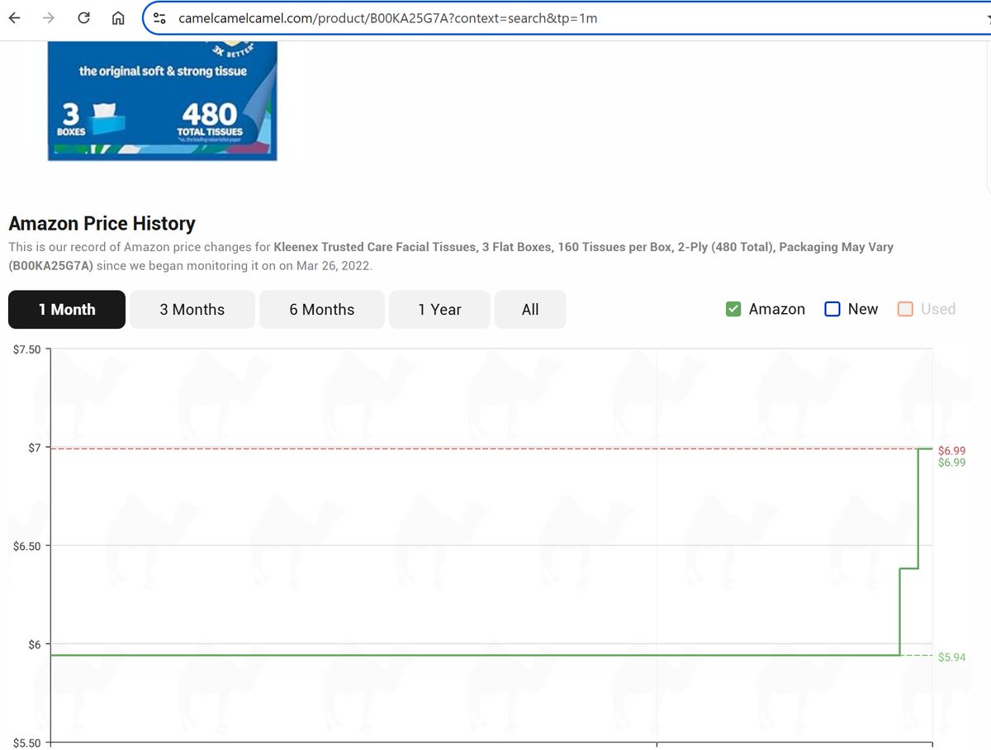
Task: Open the Kleenex product image
Action: coord(163,99)
